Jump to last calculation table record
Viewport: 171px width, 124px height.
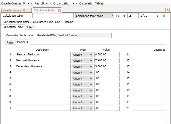[x=164, y=16]
